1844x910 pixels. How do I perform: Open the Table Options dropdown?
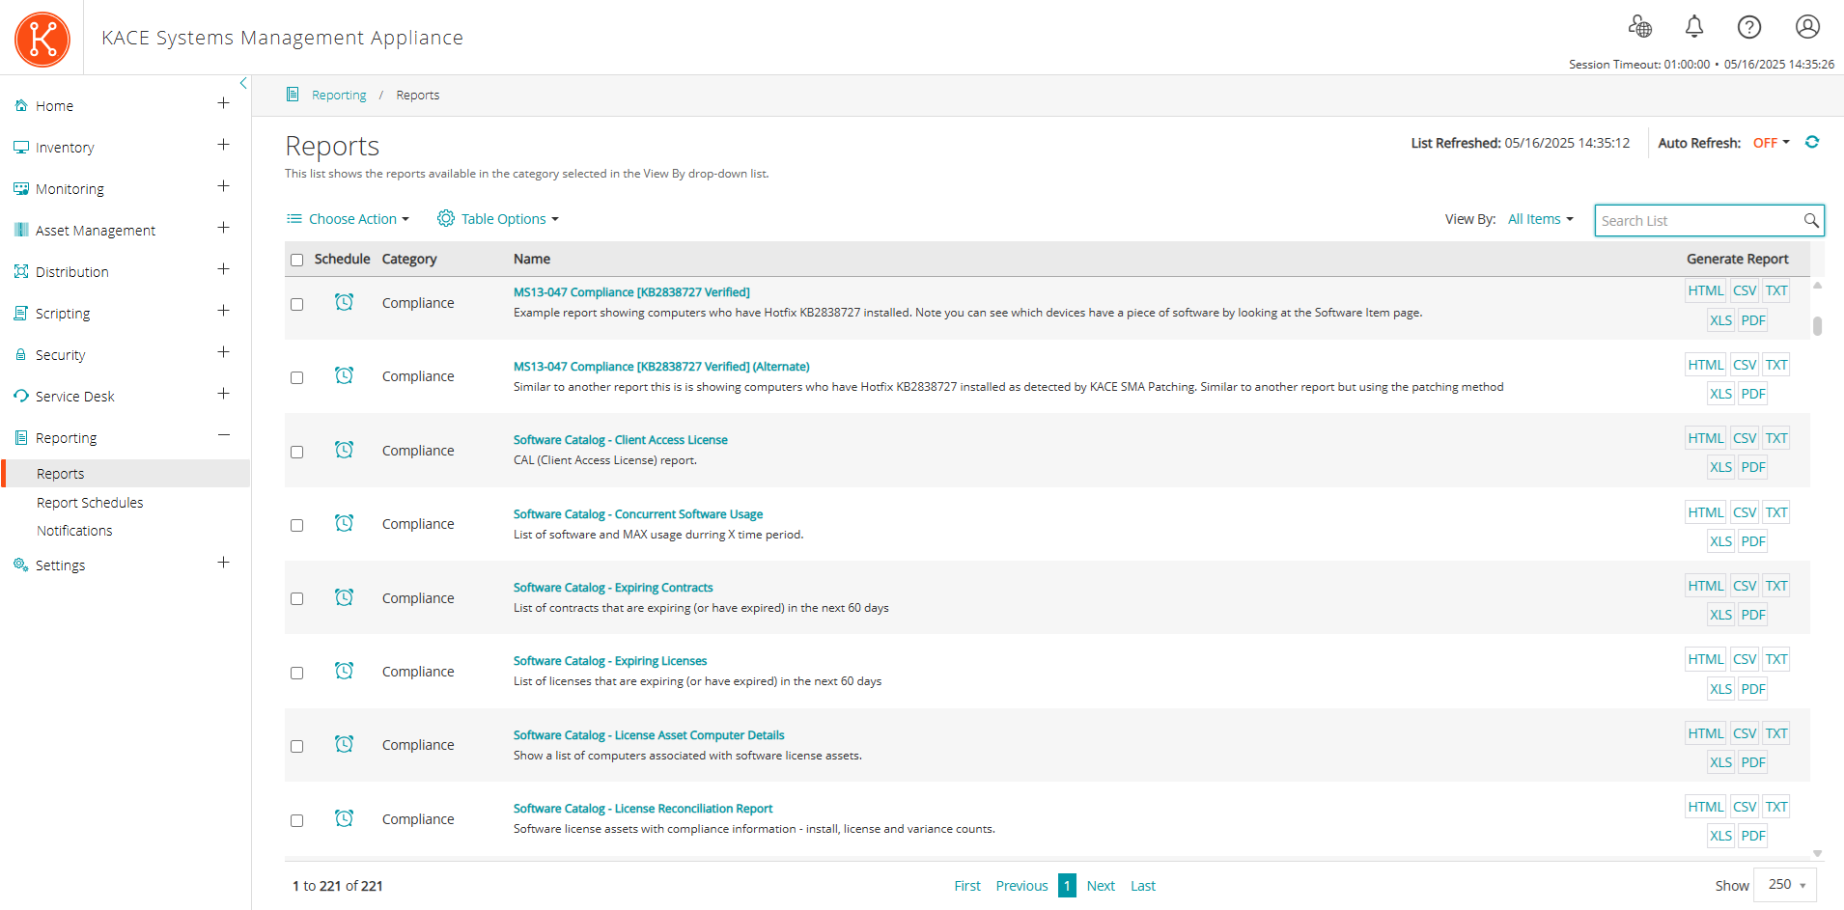point(498,219)
